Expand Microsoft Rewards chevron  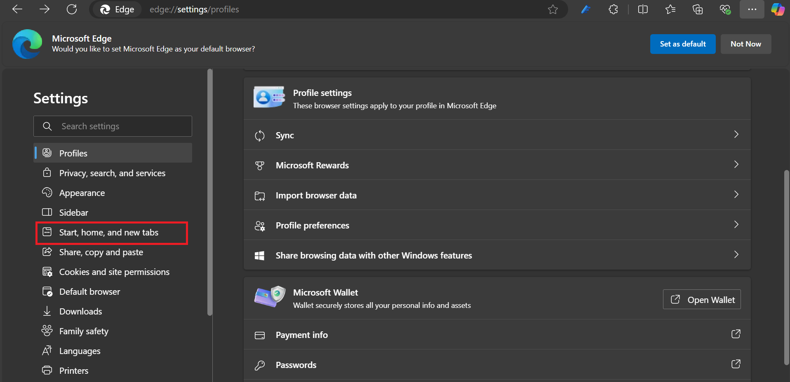pyautogui.click(x=736, y=165)
